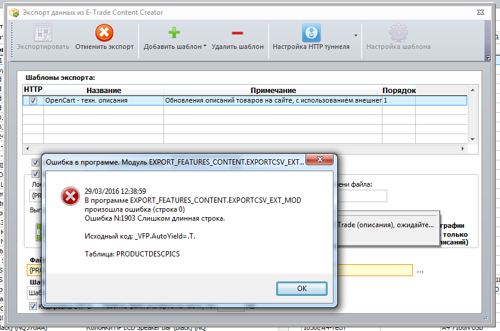Click the window resize grip icon
This screenshot has width=500, height=331.
[486, 318]
